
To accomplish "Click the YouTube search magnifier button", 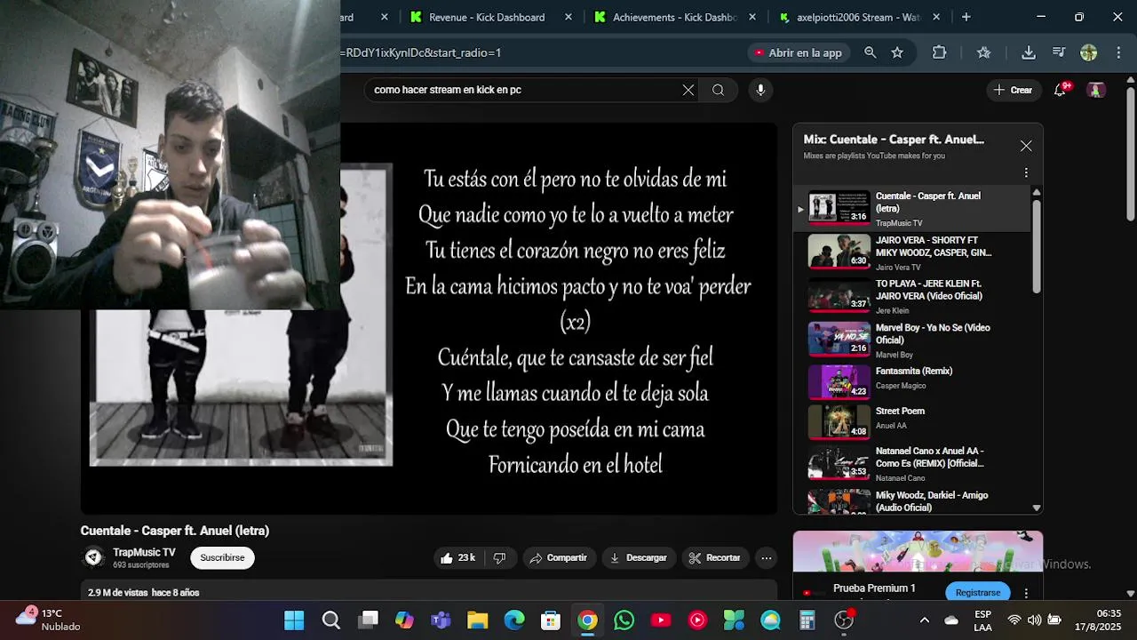I will [718, 90].
